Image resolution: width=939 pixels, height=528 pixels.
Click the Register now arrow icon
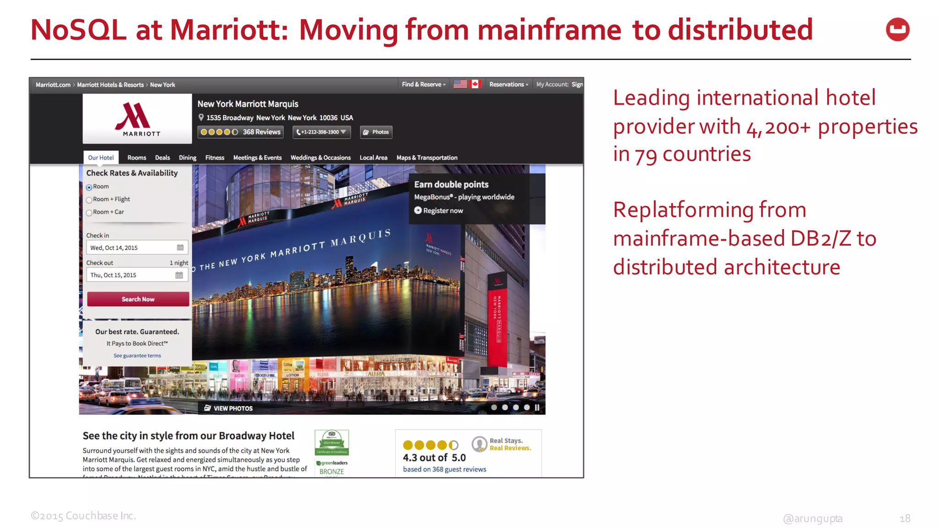click(x=418, y=210)
